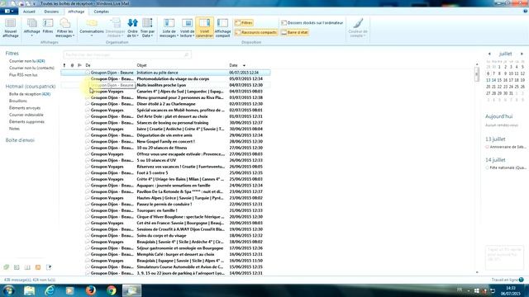529x297 pixels.
Task: Click the search magnifier icon
Action: (x=186, y=54)
